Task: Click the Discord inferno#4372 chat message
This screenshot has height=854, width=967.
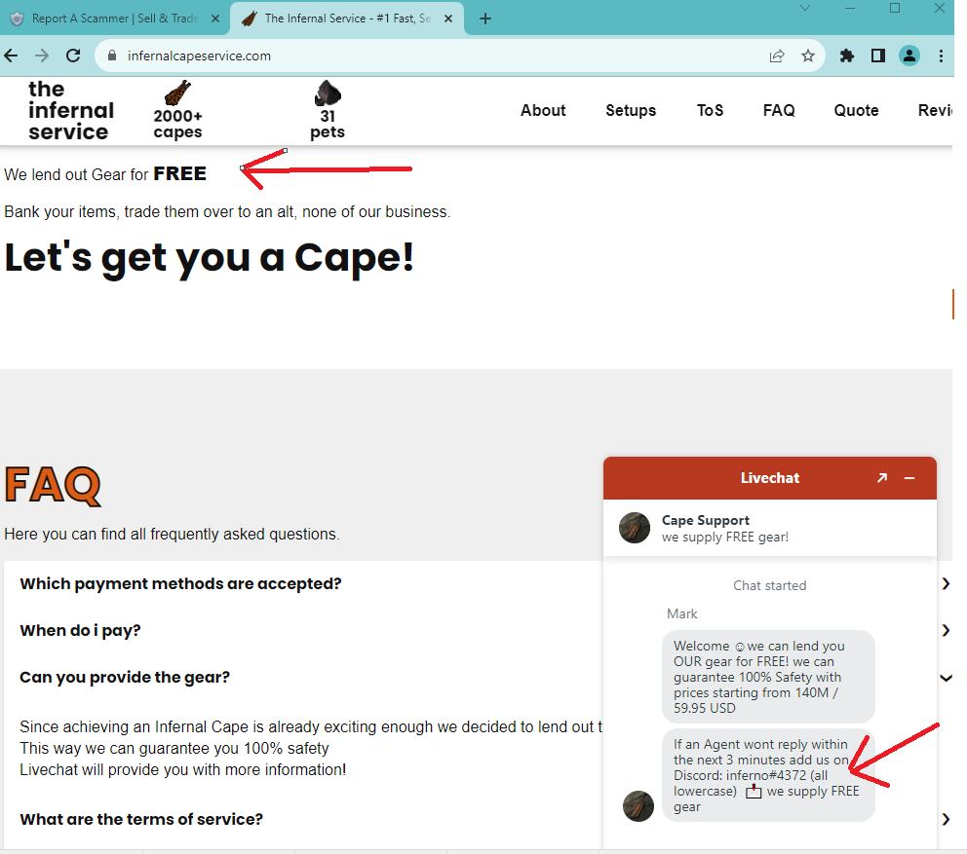Action: (x=768, y=775)
